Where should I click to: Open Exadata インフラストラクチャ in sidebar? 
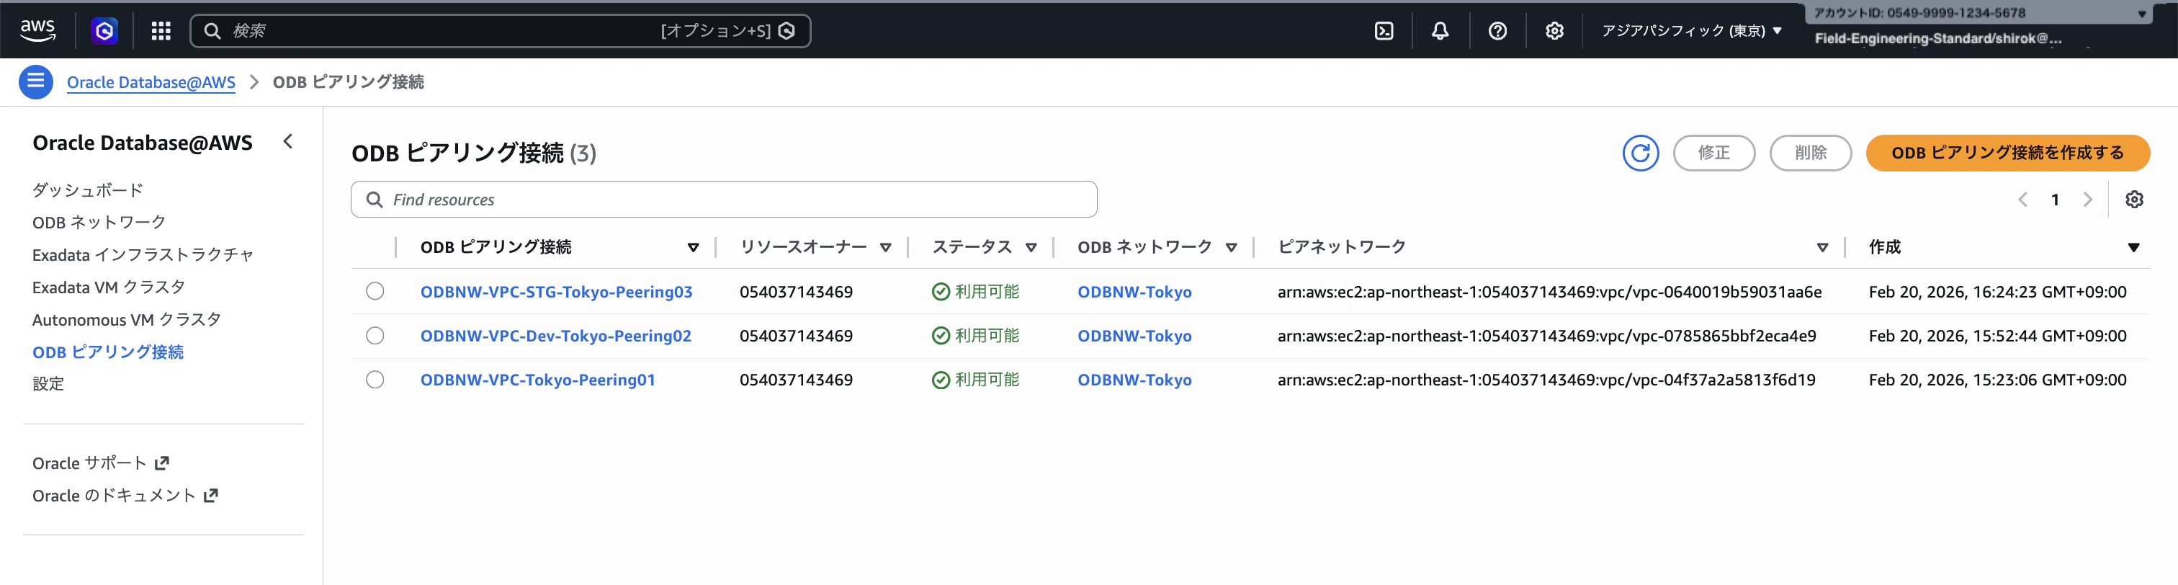click(x=143, y=254)
